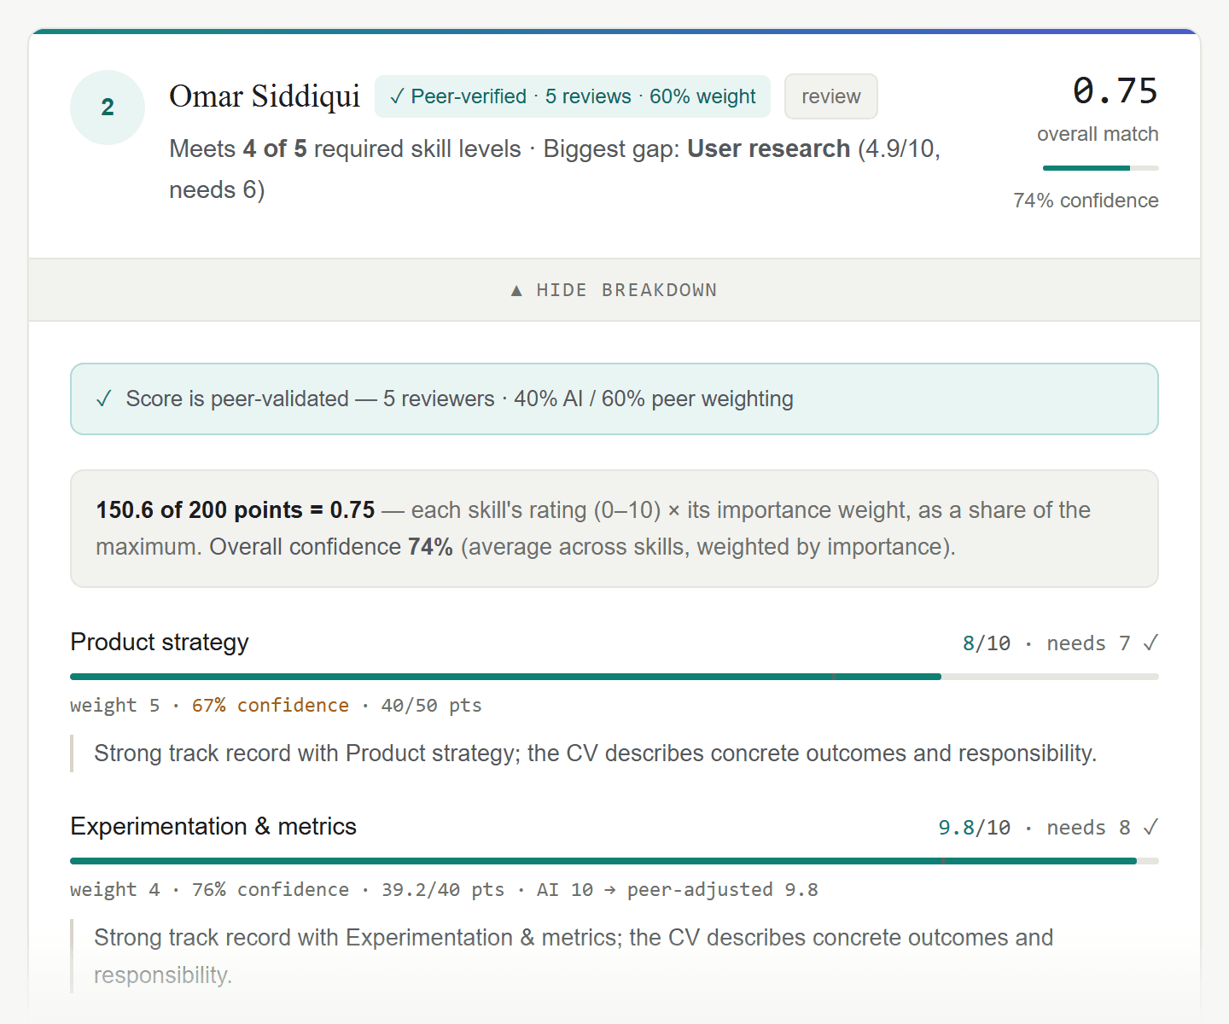1229x1024 pixels.
Task: Click the Experimentation & metrics rating bar
Action: pos(614,861)
